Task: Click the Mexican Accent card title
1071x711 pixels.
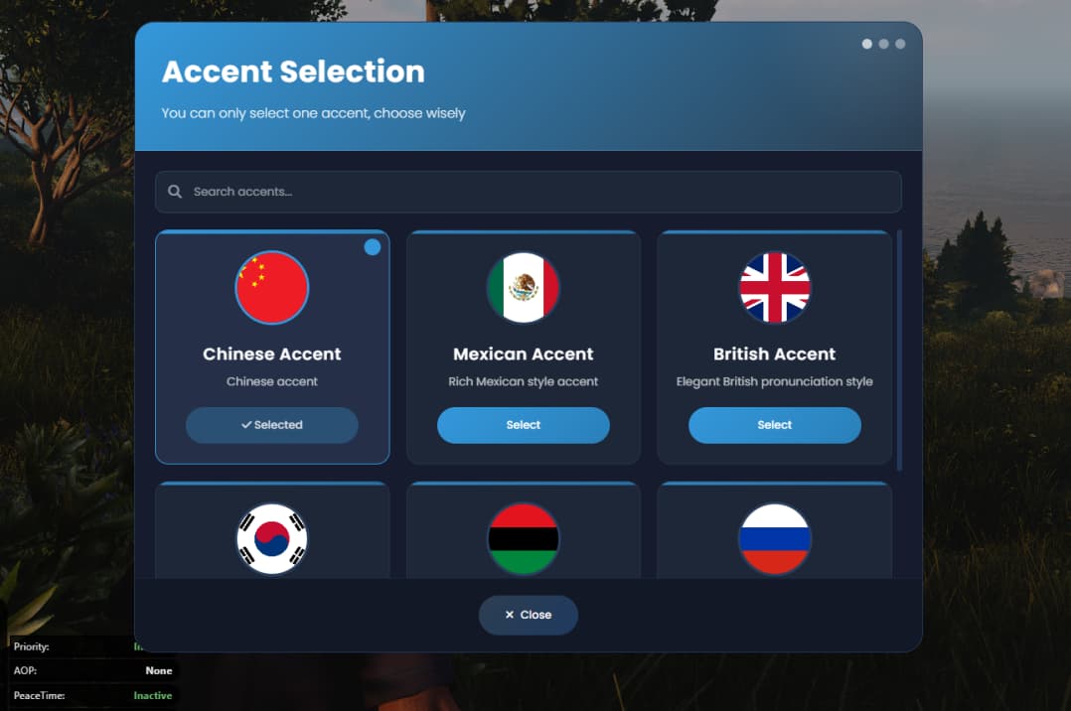Action: (524, 354)
